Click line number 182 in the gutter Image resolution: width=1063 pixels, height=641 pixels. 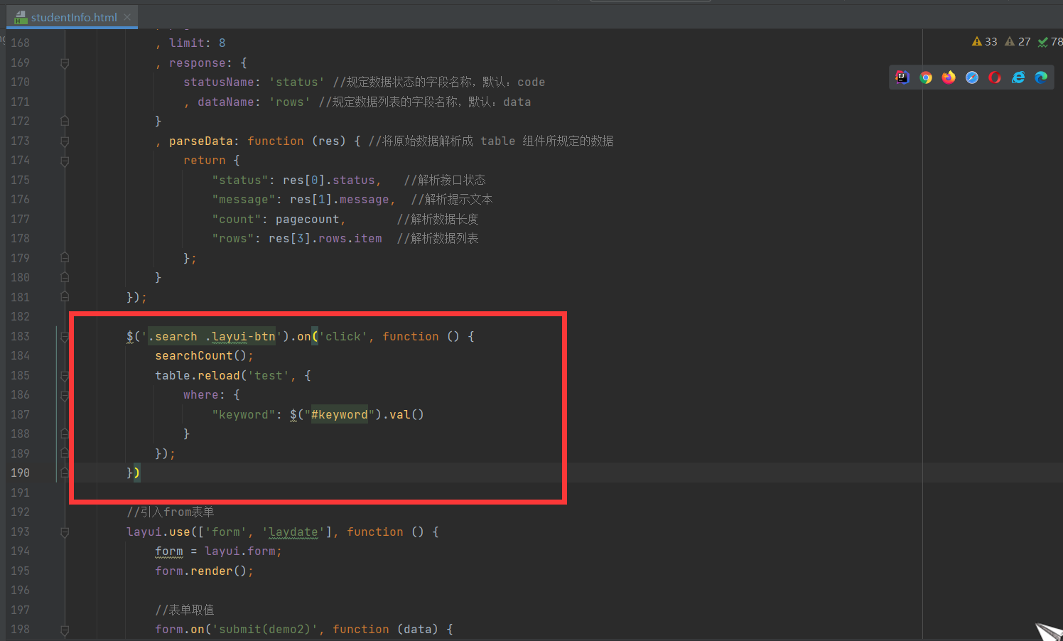point(20,317)
